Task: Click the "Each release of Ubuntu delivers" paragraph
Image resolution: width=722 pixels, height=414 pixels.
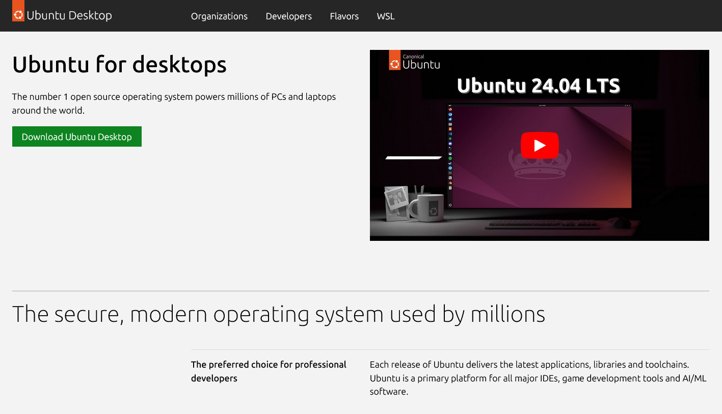Action: pyautogui.click(x=538, y=378)
